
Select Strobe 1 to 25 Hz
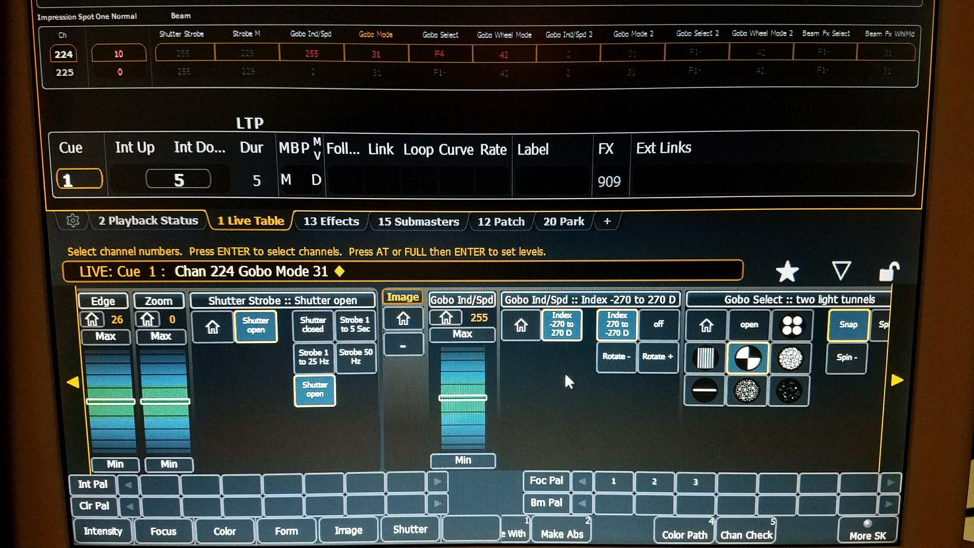tap(313, 357)
